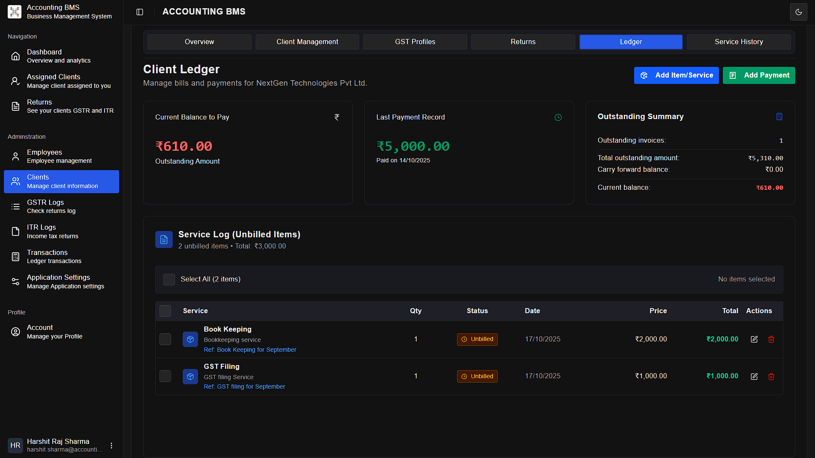
Task: Click the Accounting BMS logo icon
Action: click(15, 12)
